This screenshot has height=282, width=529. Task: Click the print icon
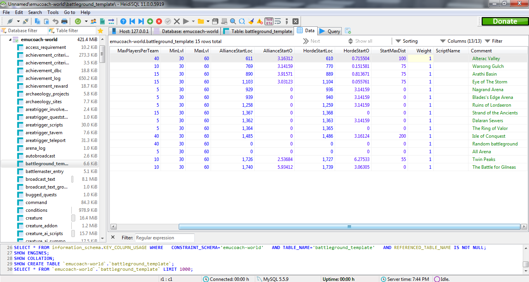click(64, 21)
